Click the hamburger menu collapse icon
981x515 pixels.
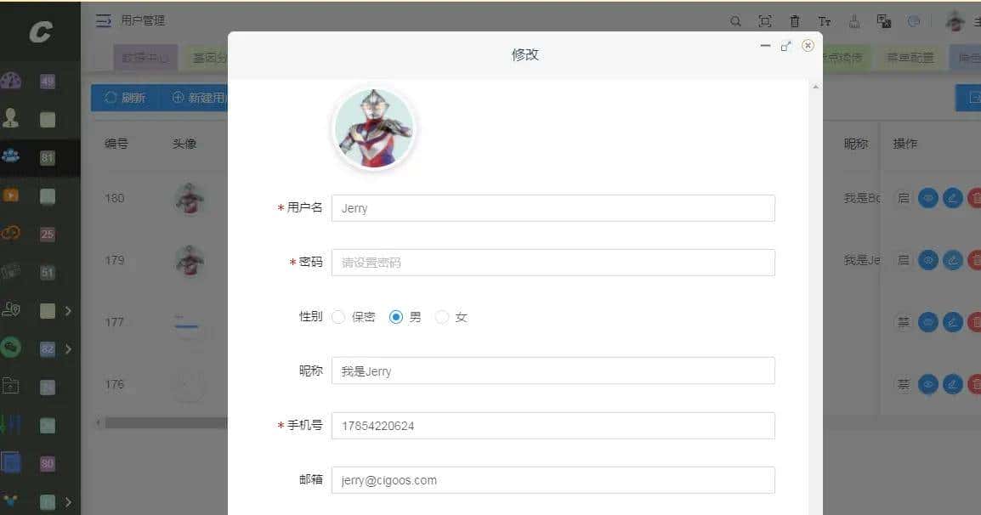[x=103, y=20]
